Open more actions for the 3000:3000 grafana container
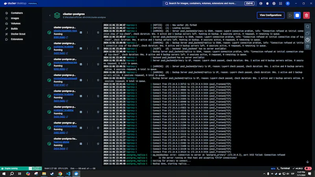This screenshot has width=315, height=177. [87, 128]
